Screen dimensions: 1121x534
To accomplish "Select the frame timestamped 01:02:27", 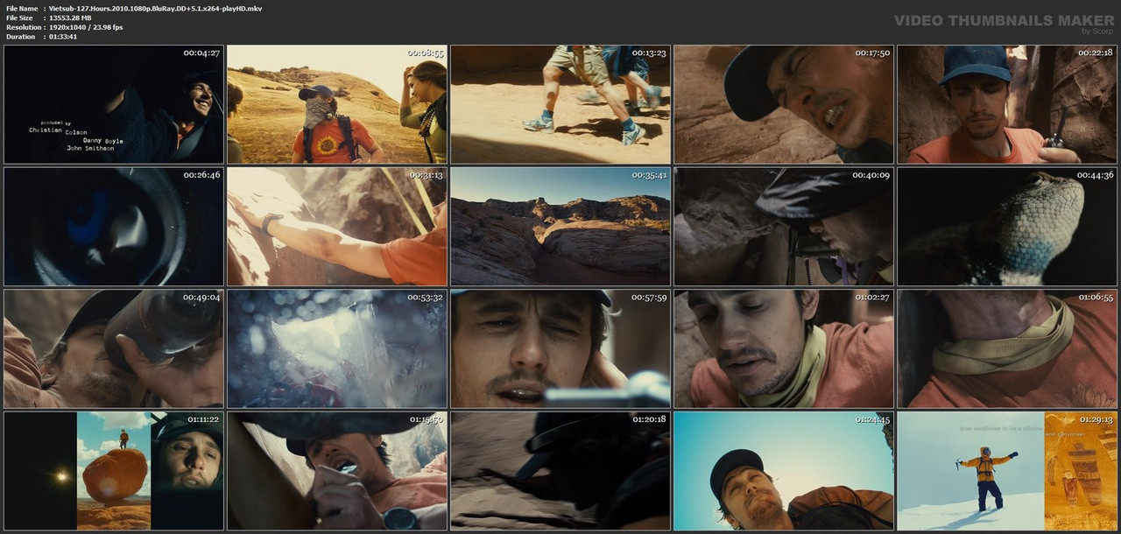I will pos(784,349).
